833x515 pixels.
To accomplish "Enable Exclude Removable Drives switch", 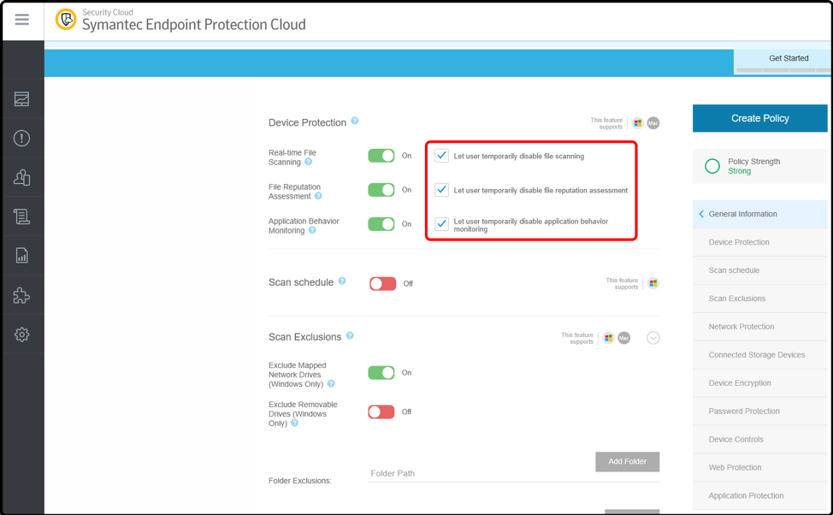I will pos(381,411).
